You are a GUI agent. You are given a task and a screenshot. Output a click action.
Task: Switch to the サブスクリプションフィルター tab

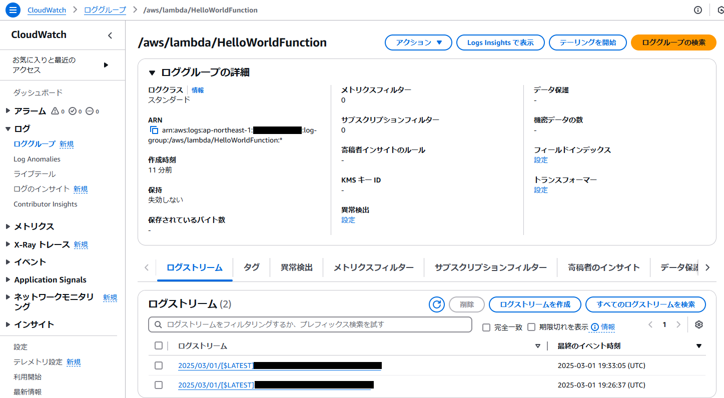pyautogui.click(x=491, y=267)
